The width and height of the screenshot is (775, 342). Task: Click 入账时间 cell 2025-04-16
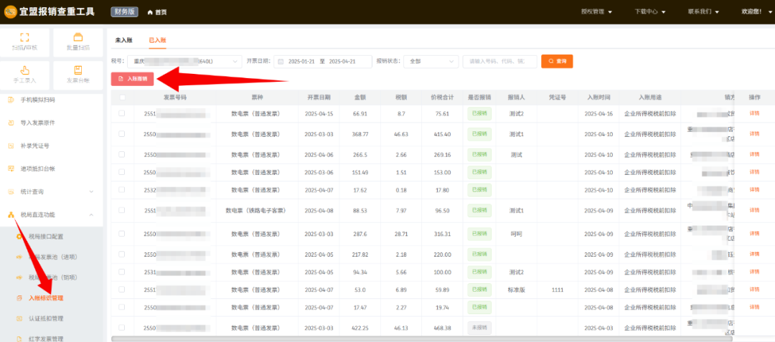point(598,113)
